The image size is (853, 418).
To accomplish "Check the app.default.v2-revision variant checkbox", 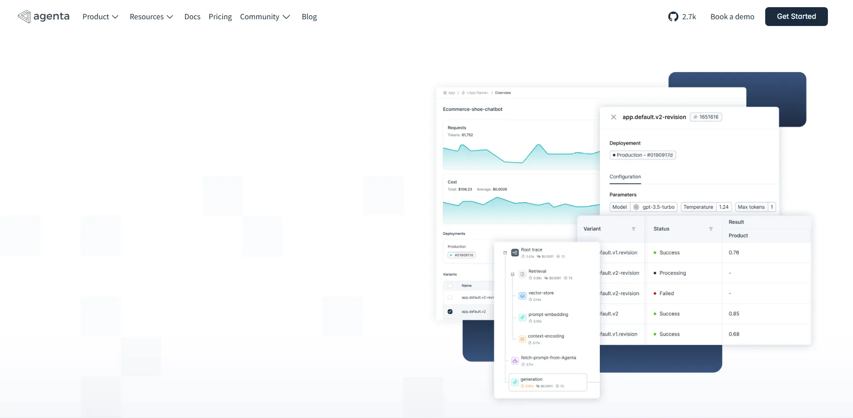I will point(450,297).
